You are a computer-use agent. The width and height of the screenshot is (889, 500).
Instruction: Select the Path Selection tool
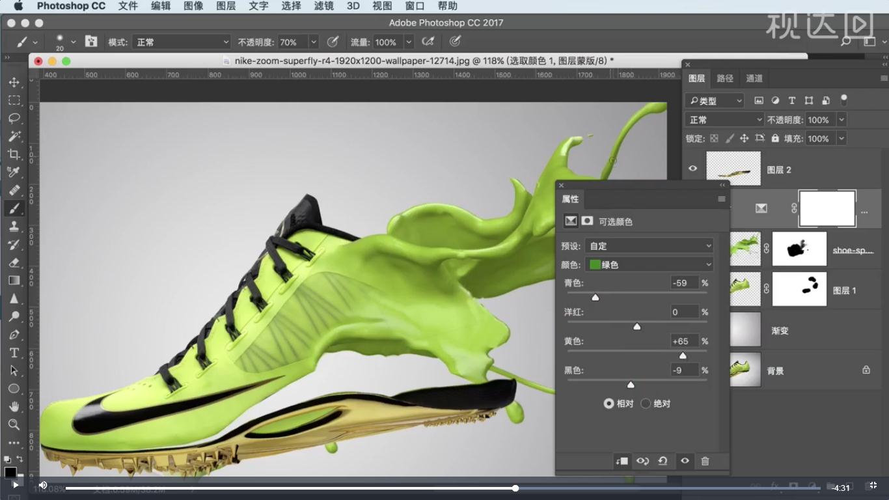[14, 370]
